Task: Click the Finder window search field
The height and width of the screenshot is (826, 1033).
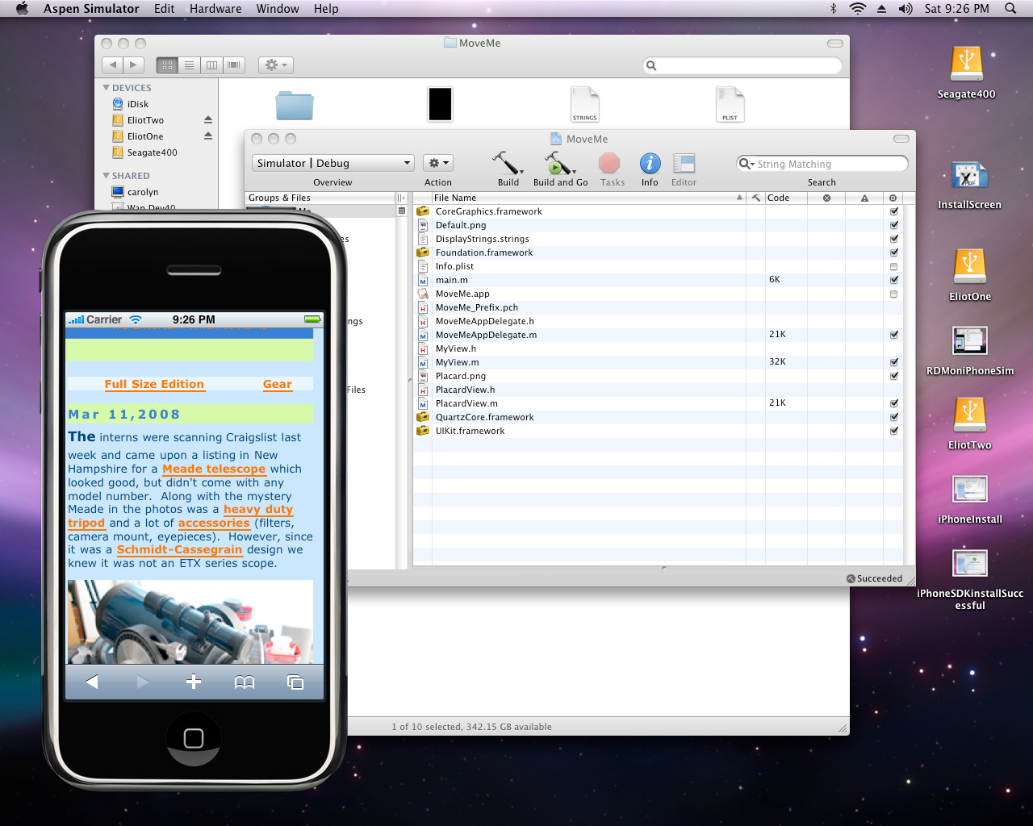Action: [x=742, y=65]
